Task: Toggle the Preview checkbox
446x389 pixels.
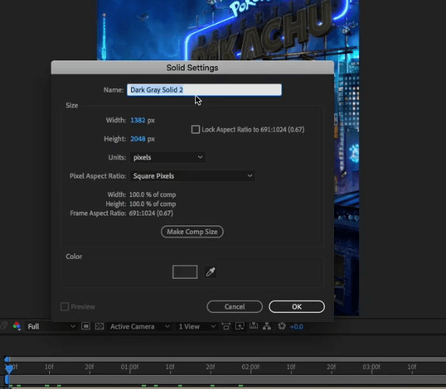Action: (65, 307)
